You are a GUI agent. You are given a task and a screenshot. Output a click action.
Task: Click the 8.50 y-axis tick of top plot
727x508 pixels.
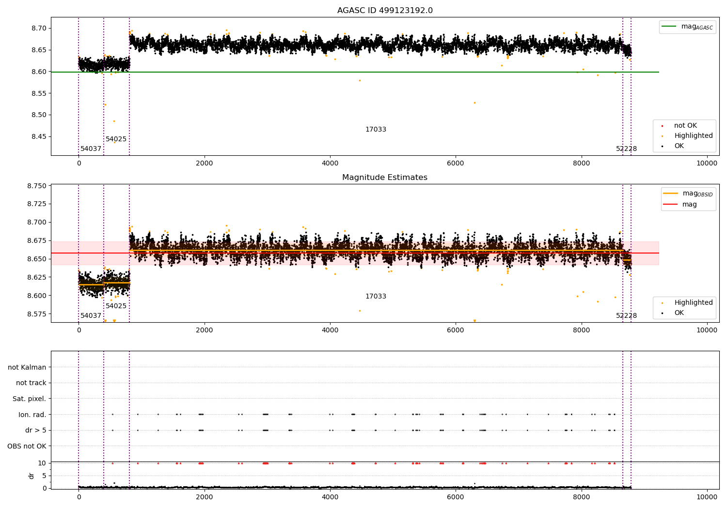39,115
